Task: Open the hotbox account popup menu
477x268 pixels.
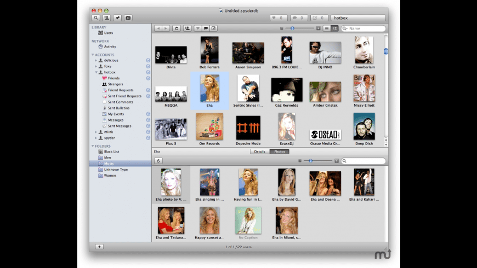Action: pos(359,18)
